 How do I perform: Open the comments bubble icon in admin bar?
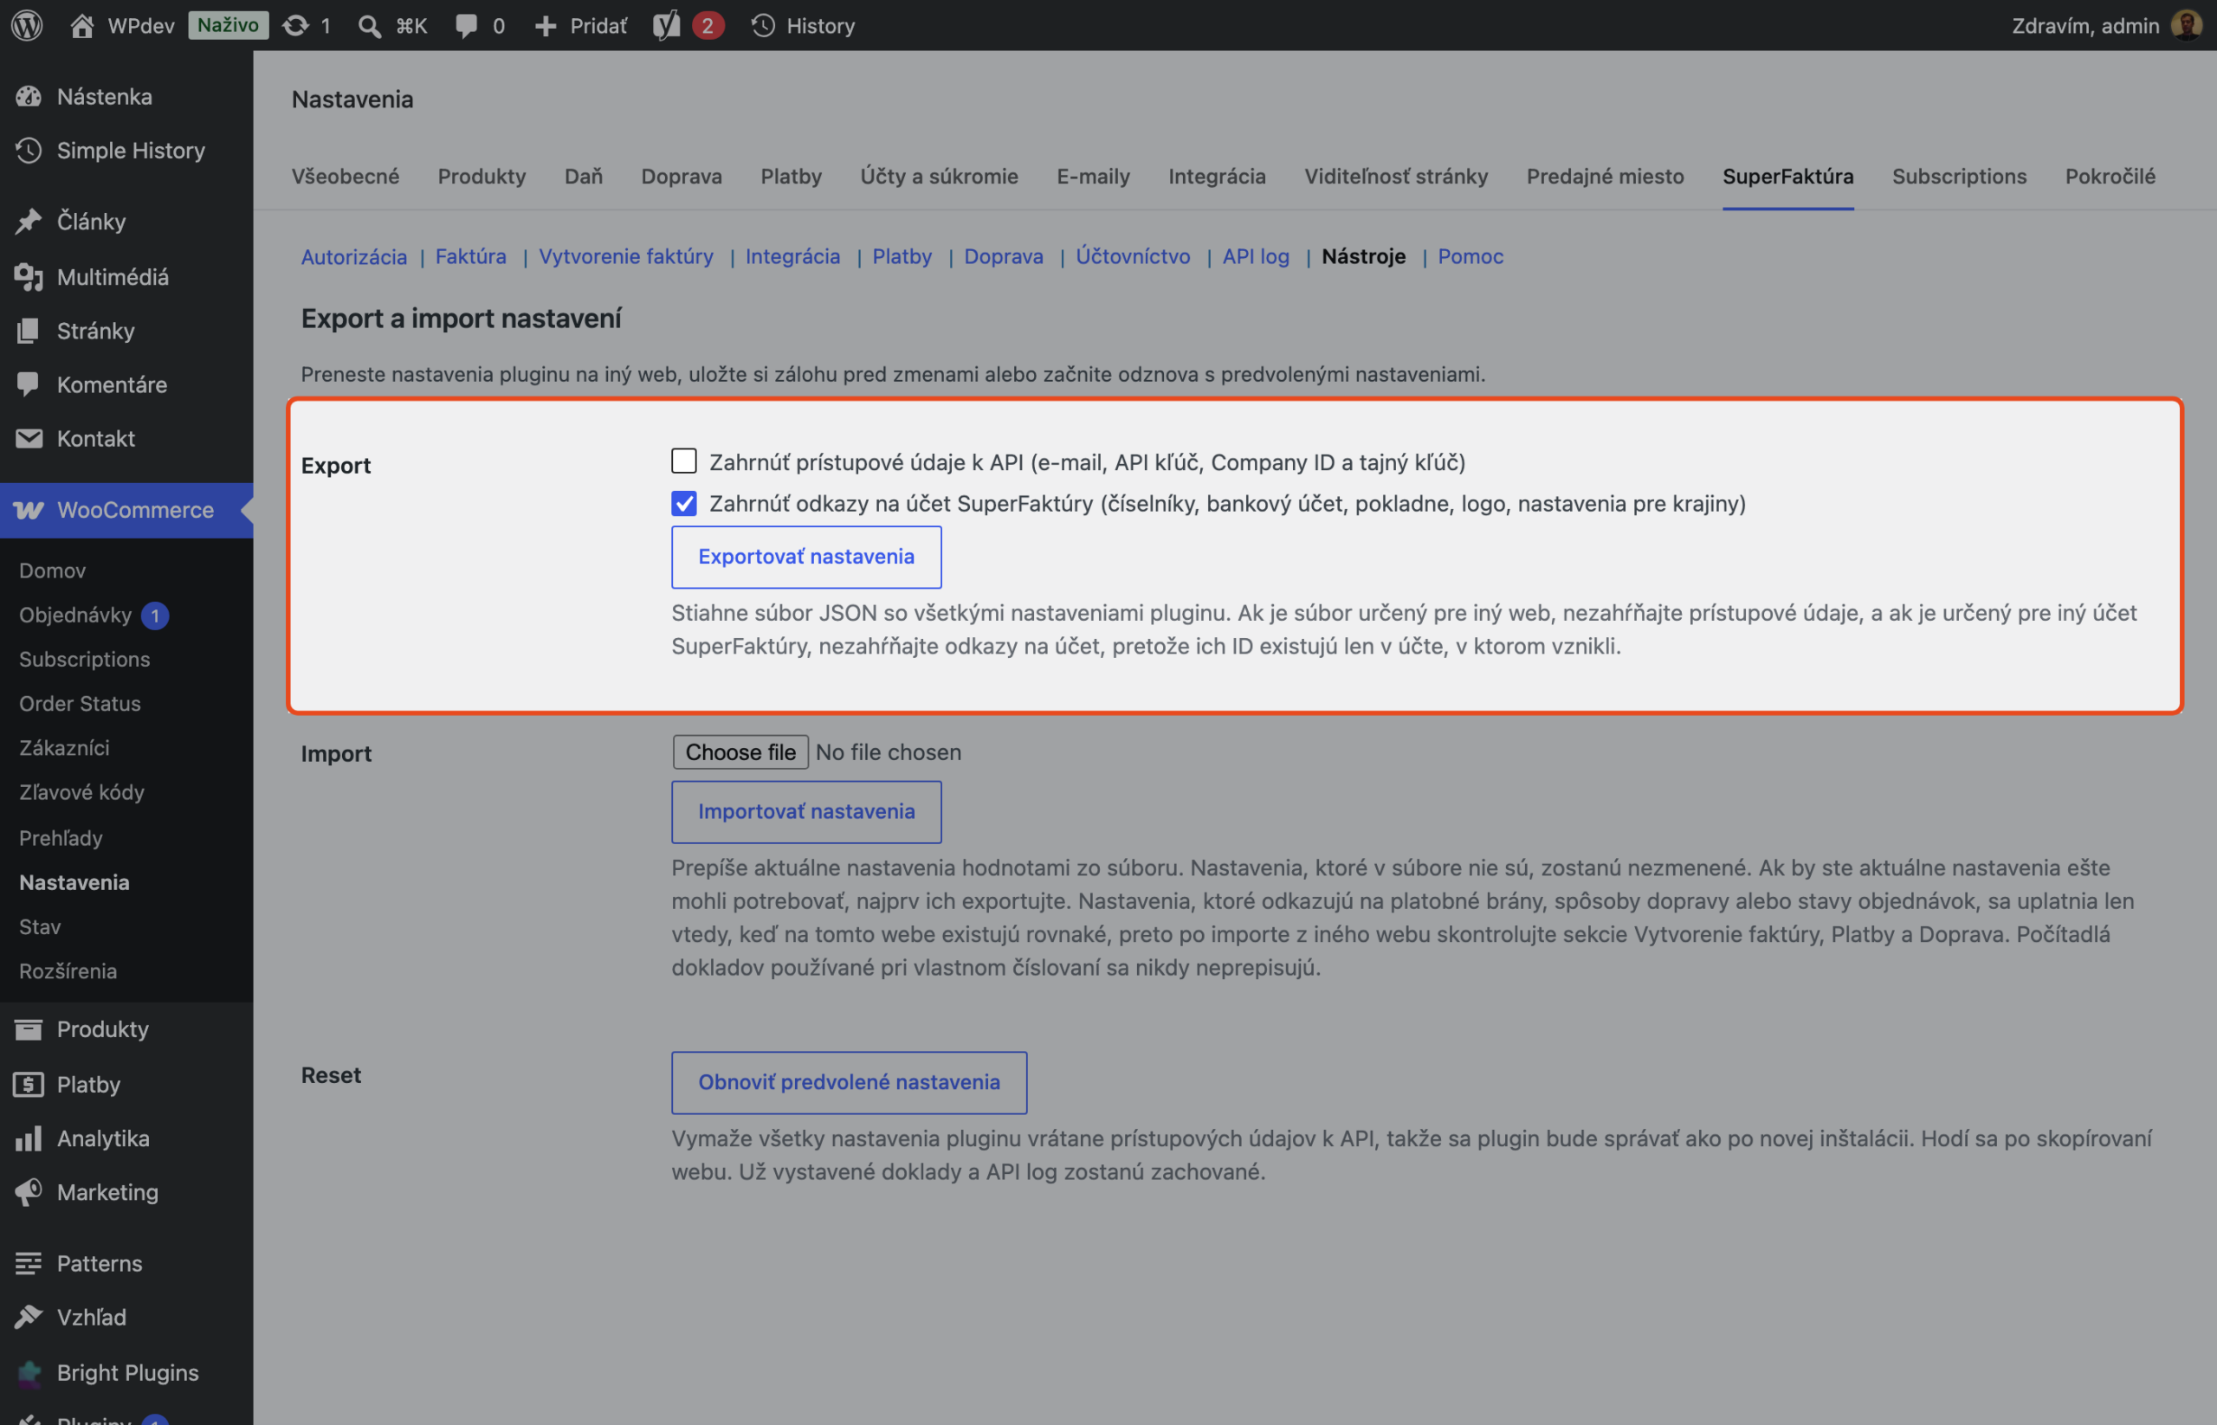467,25
